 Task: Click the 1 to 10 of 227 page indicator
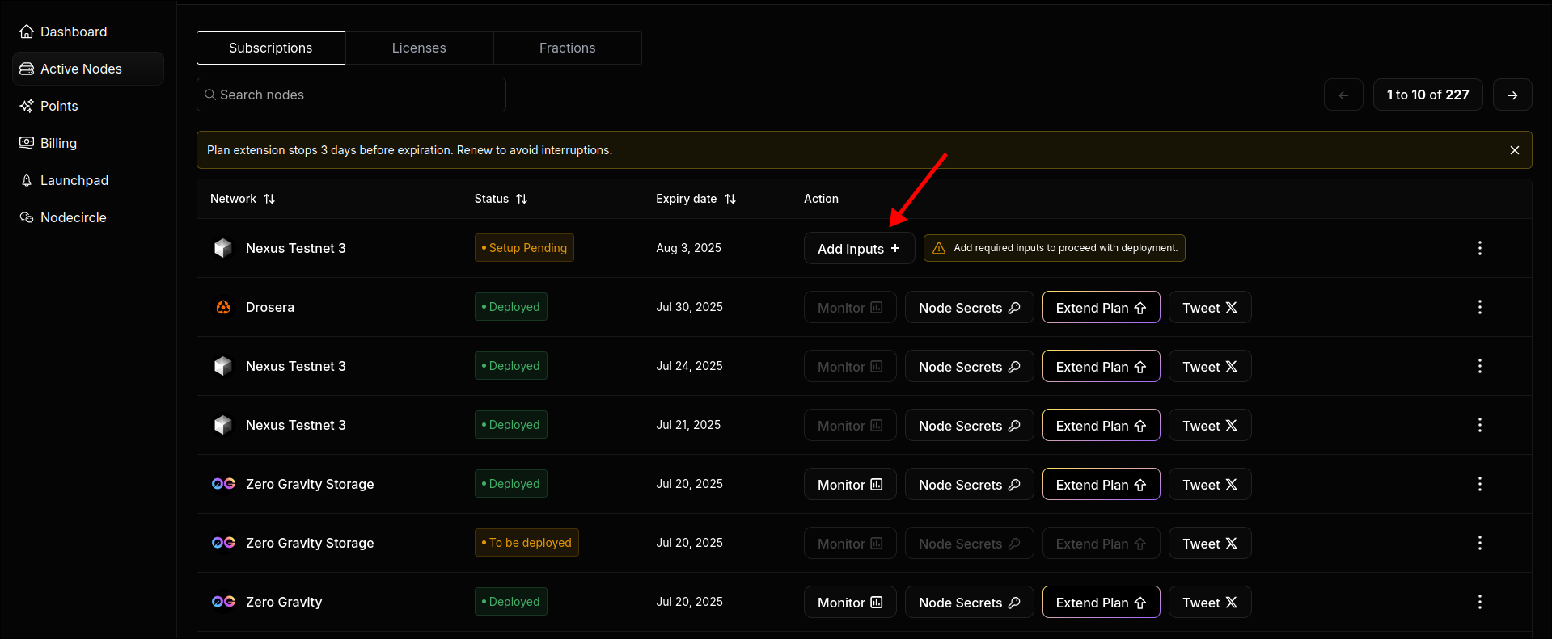tap(1428, 95)
